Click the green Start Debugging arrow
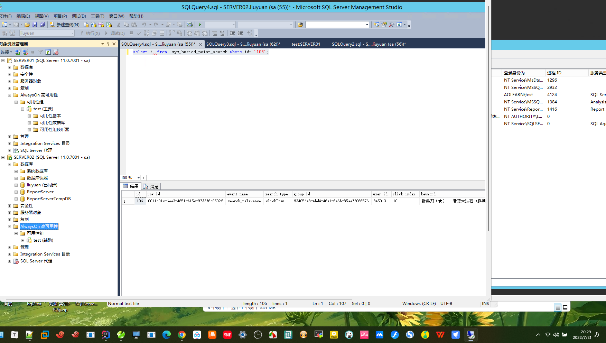This screenshot has height=343, width=606. [200, 25]
